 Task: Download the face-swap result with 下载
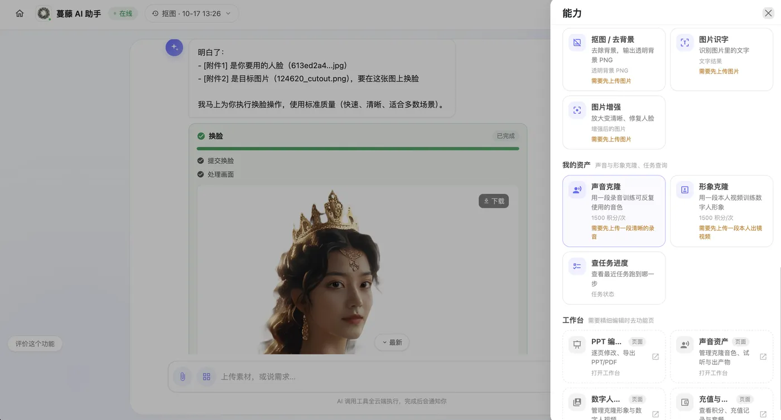[494, 201]
